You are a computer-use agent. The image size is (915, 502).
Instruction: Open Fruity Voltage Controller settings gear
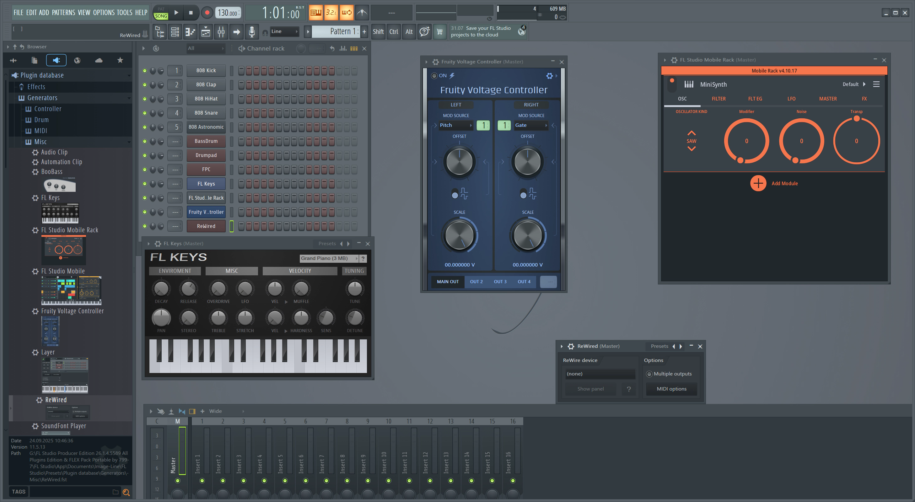[549, 76]
